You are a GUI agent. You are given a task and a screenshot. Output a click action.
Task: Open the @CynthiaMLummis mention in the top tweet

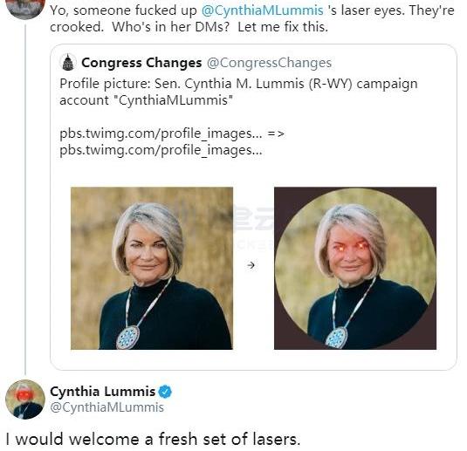[x=263, y=10]
